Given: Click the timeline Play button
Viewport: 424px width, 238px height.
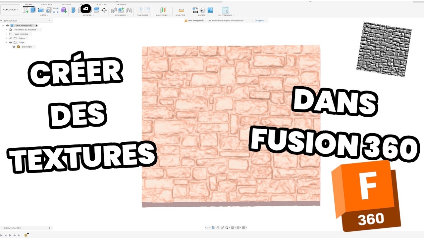Looking at the screenshot, I should tap(10, 235).
